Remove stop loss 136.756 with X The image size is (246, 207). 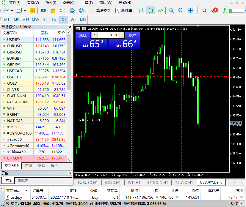[x=157, y=197]
